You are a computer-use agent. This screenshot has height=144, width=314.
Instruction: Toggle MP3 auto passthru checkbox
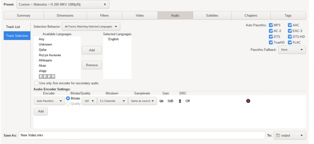point(271,25)
